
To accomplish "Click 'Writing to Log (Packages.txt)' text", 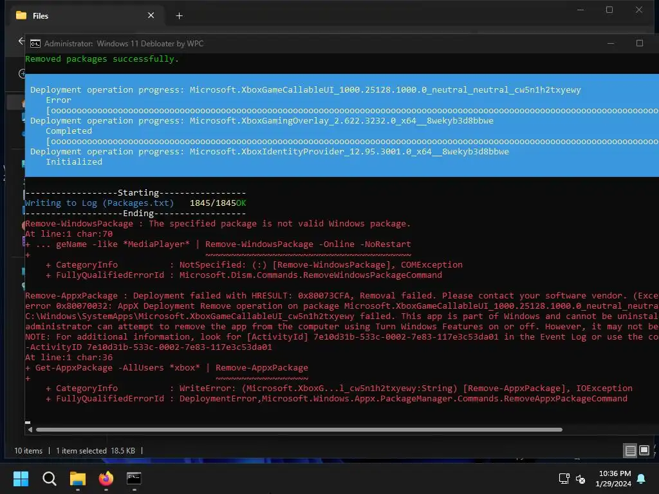I will (99, 203).
